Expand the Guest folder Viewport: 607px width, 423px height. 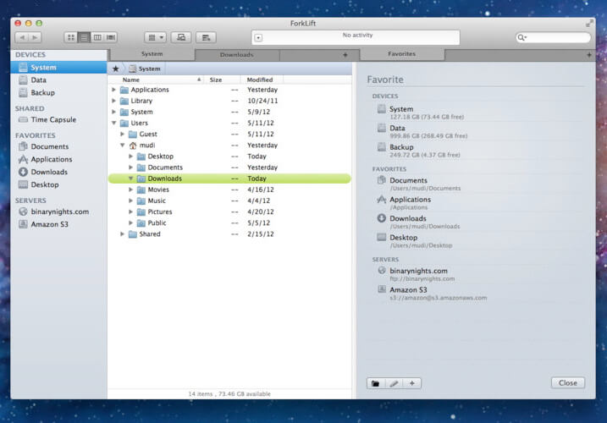[x=122, y=135]
